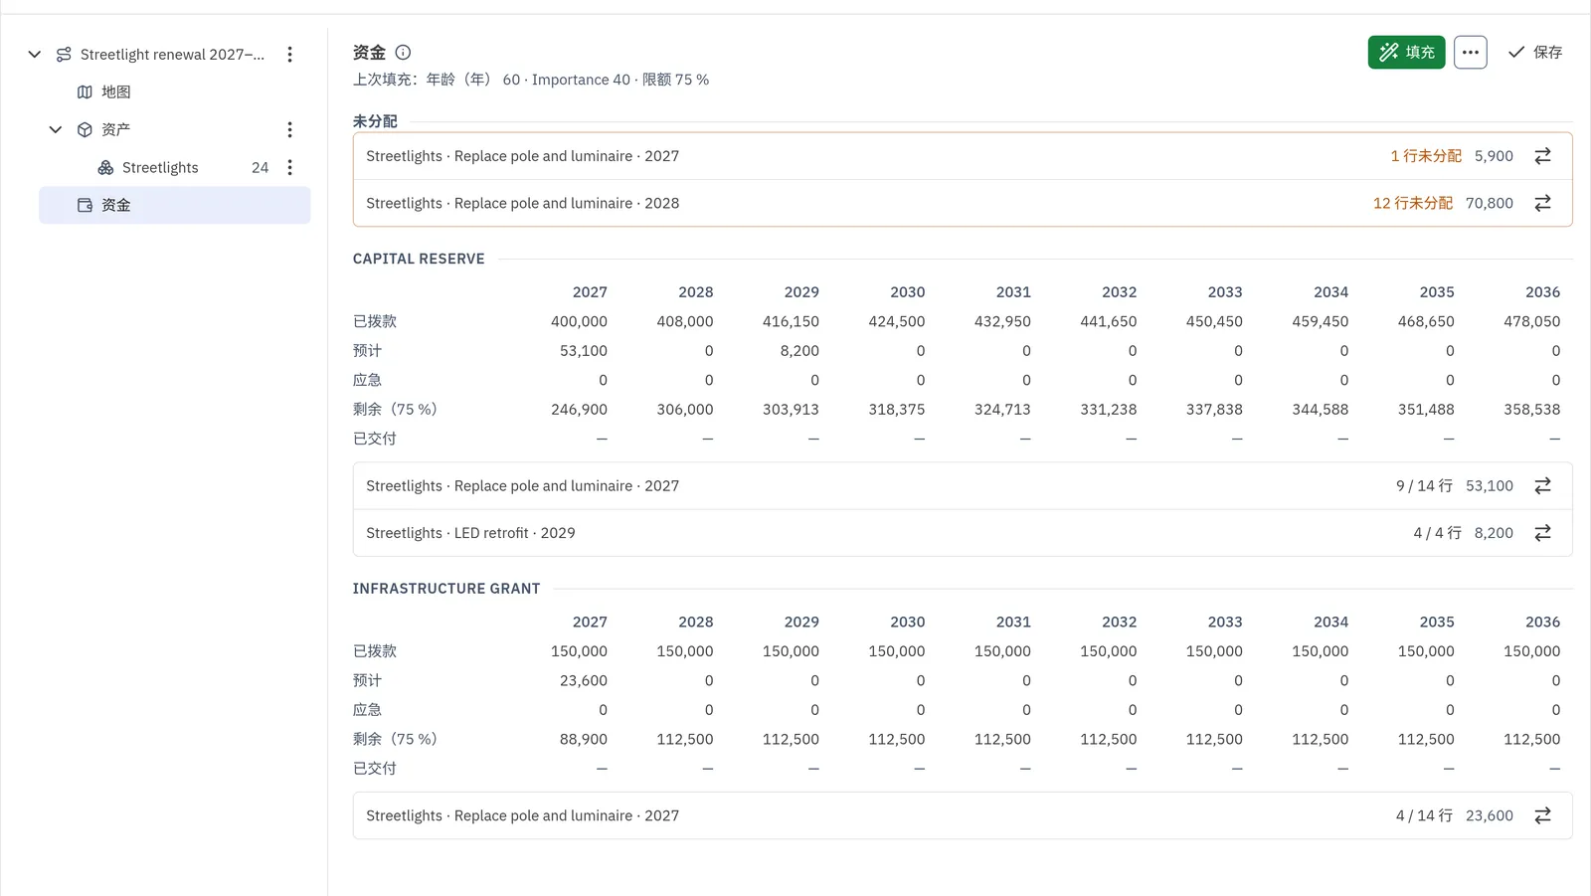Image resolution: width=1591 pixels, height=896 pixels.
Task: Click '1 行未分配' warning text
Action: coord(1426,156)
